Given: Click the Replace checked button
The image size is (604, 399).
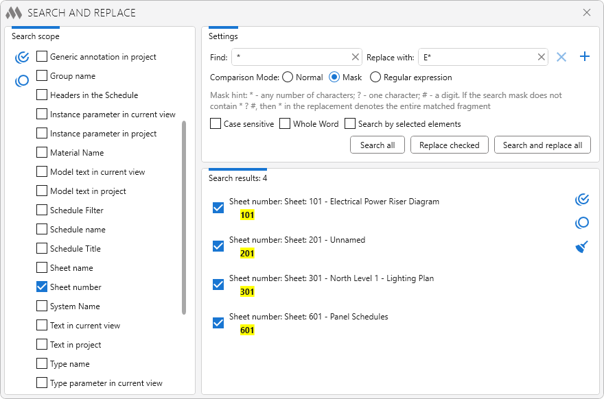Looking at the screenshot, I should click(449, 145).
